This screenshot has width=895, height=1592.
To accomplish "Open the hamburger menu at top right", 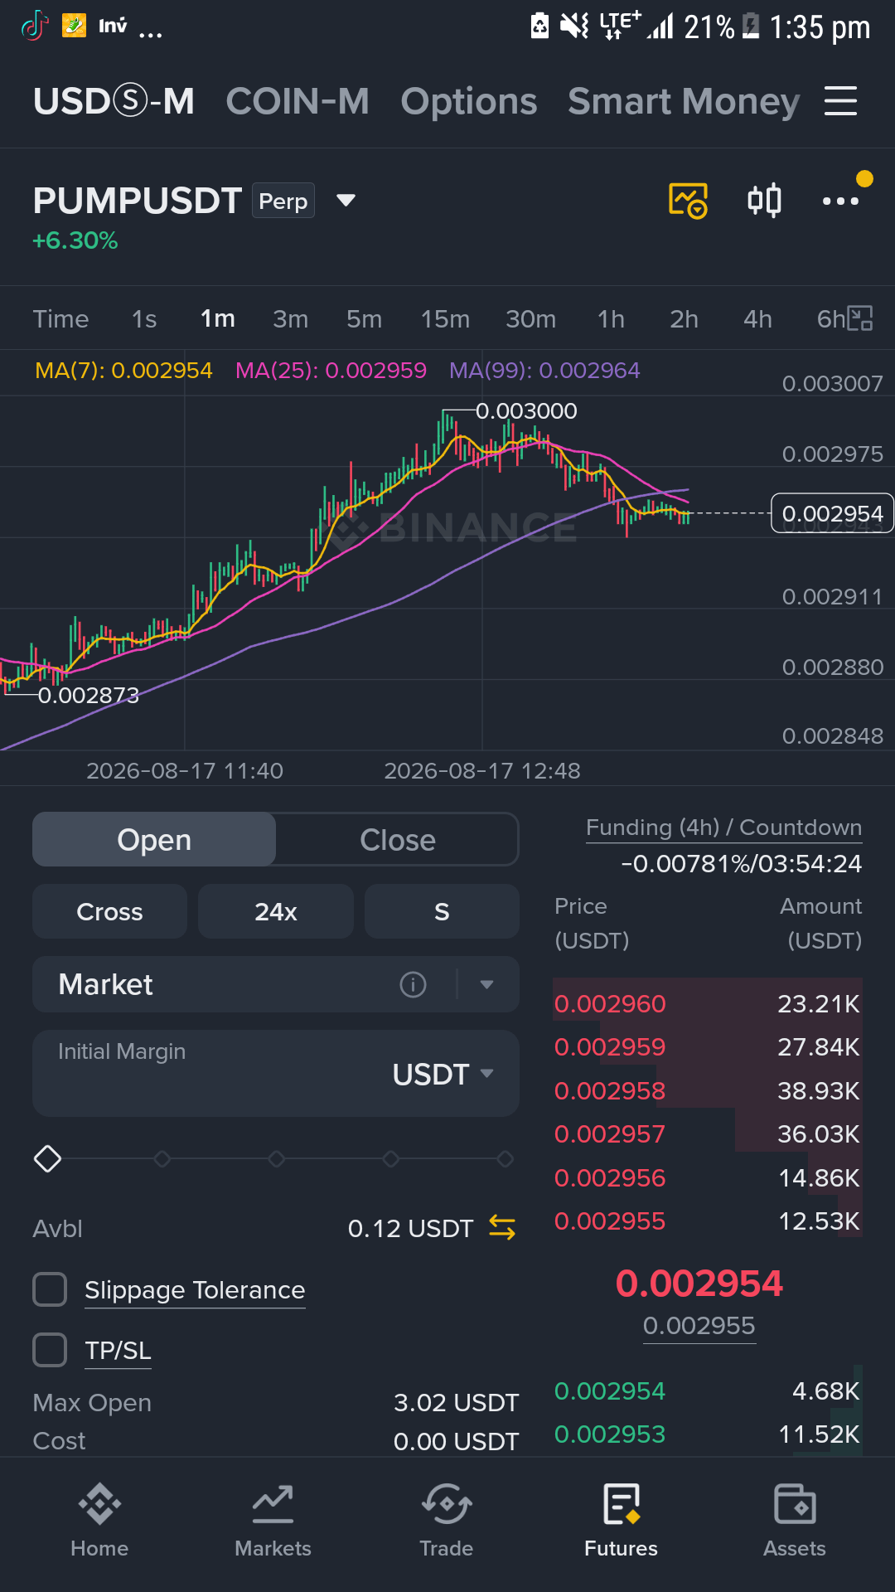I will (x=840, y=101).
